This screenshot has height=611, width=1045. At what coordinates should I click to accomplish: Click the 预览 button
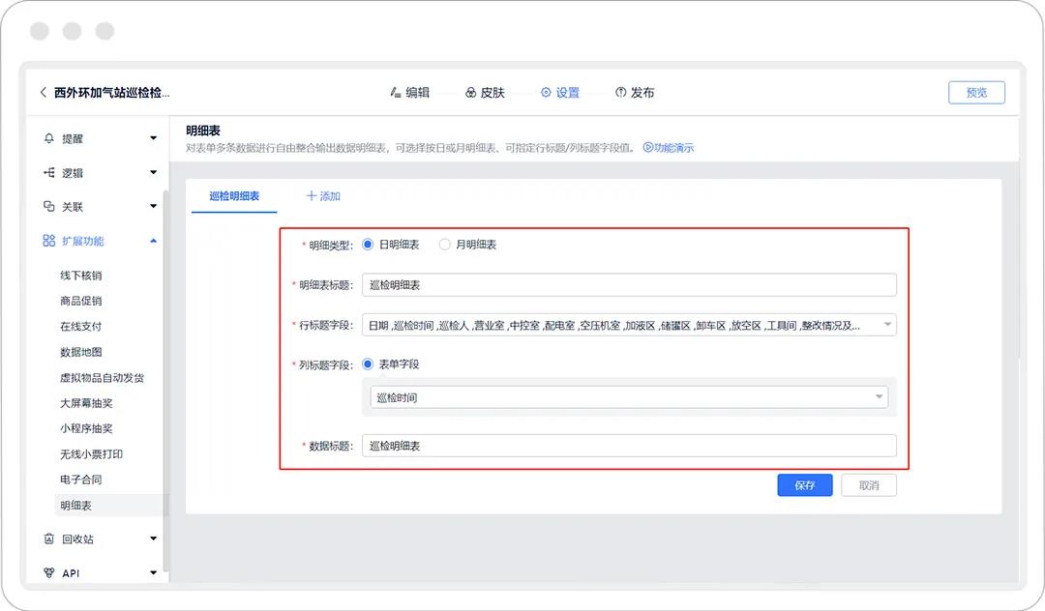tap(976, 93)
